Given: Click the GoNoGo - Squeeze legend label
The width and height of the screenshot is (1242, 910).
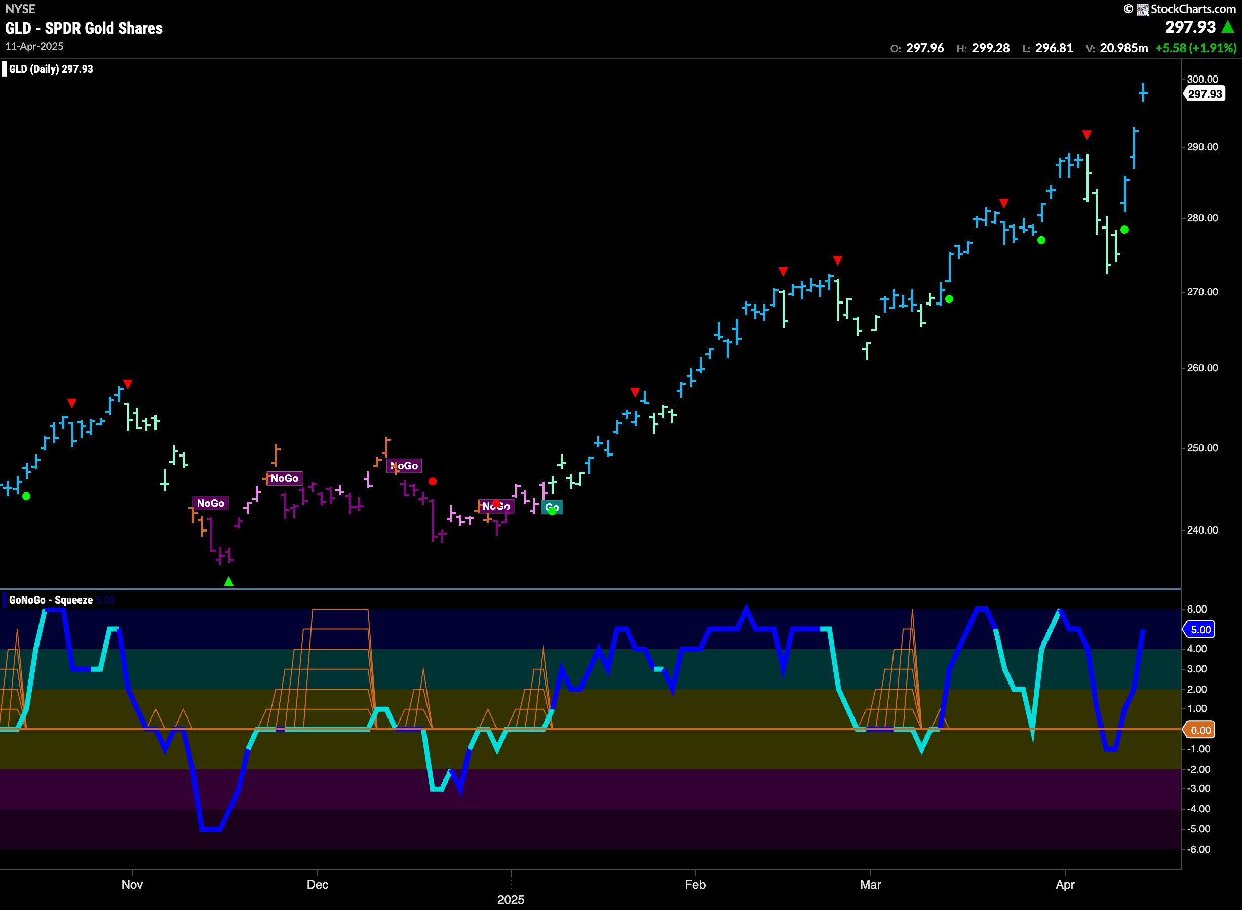Looking at the screenshot, I should pyautogui.click(x=51, y=600).
